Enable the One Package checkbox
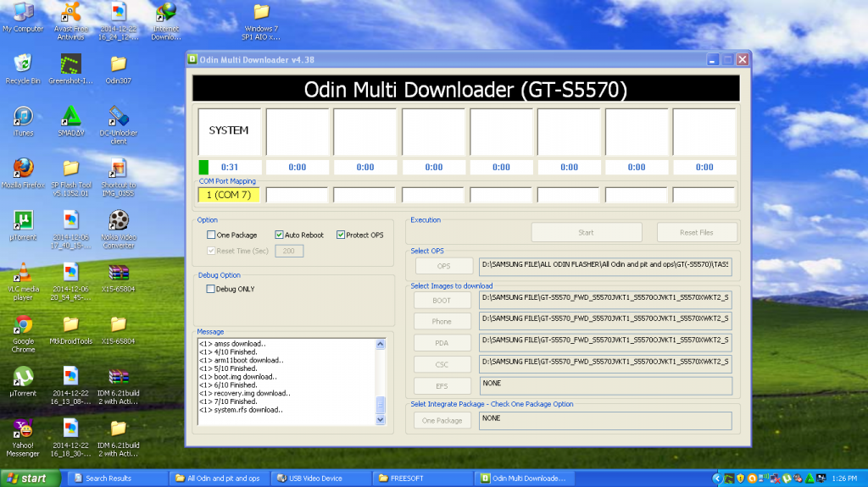The image size is (868, 487). tap(212, 235)
